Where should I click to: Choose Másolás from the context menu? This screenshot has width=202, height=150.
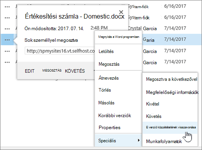118,103
